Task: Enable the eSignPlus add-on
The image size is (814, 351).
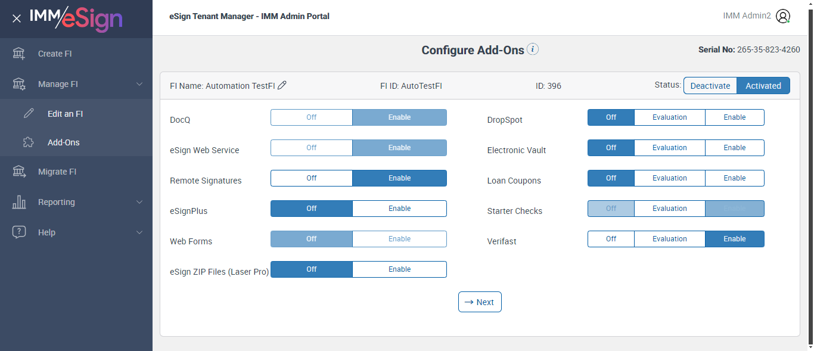Action: pos(399,209)
